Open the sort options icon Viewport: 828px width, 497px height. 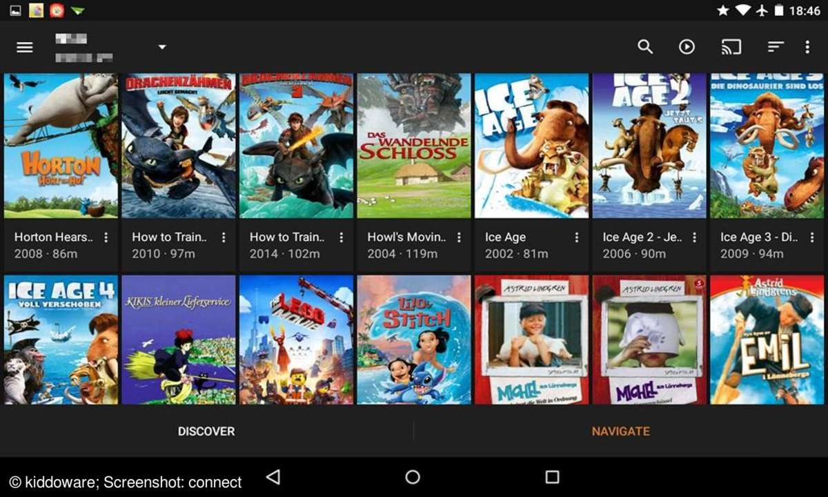click(776, 47)
